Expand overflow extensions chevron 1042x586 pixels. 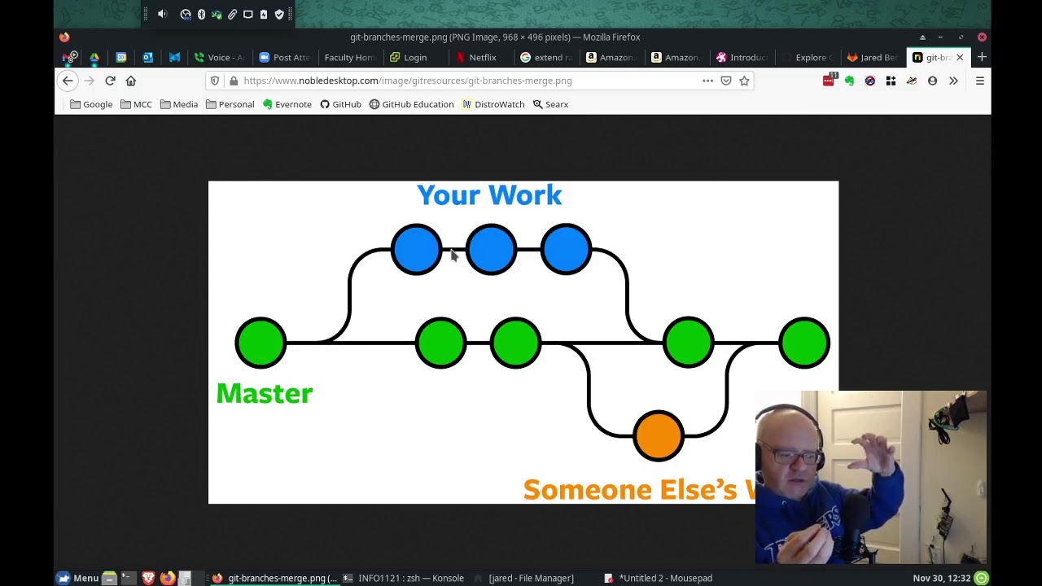(953, 81)
